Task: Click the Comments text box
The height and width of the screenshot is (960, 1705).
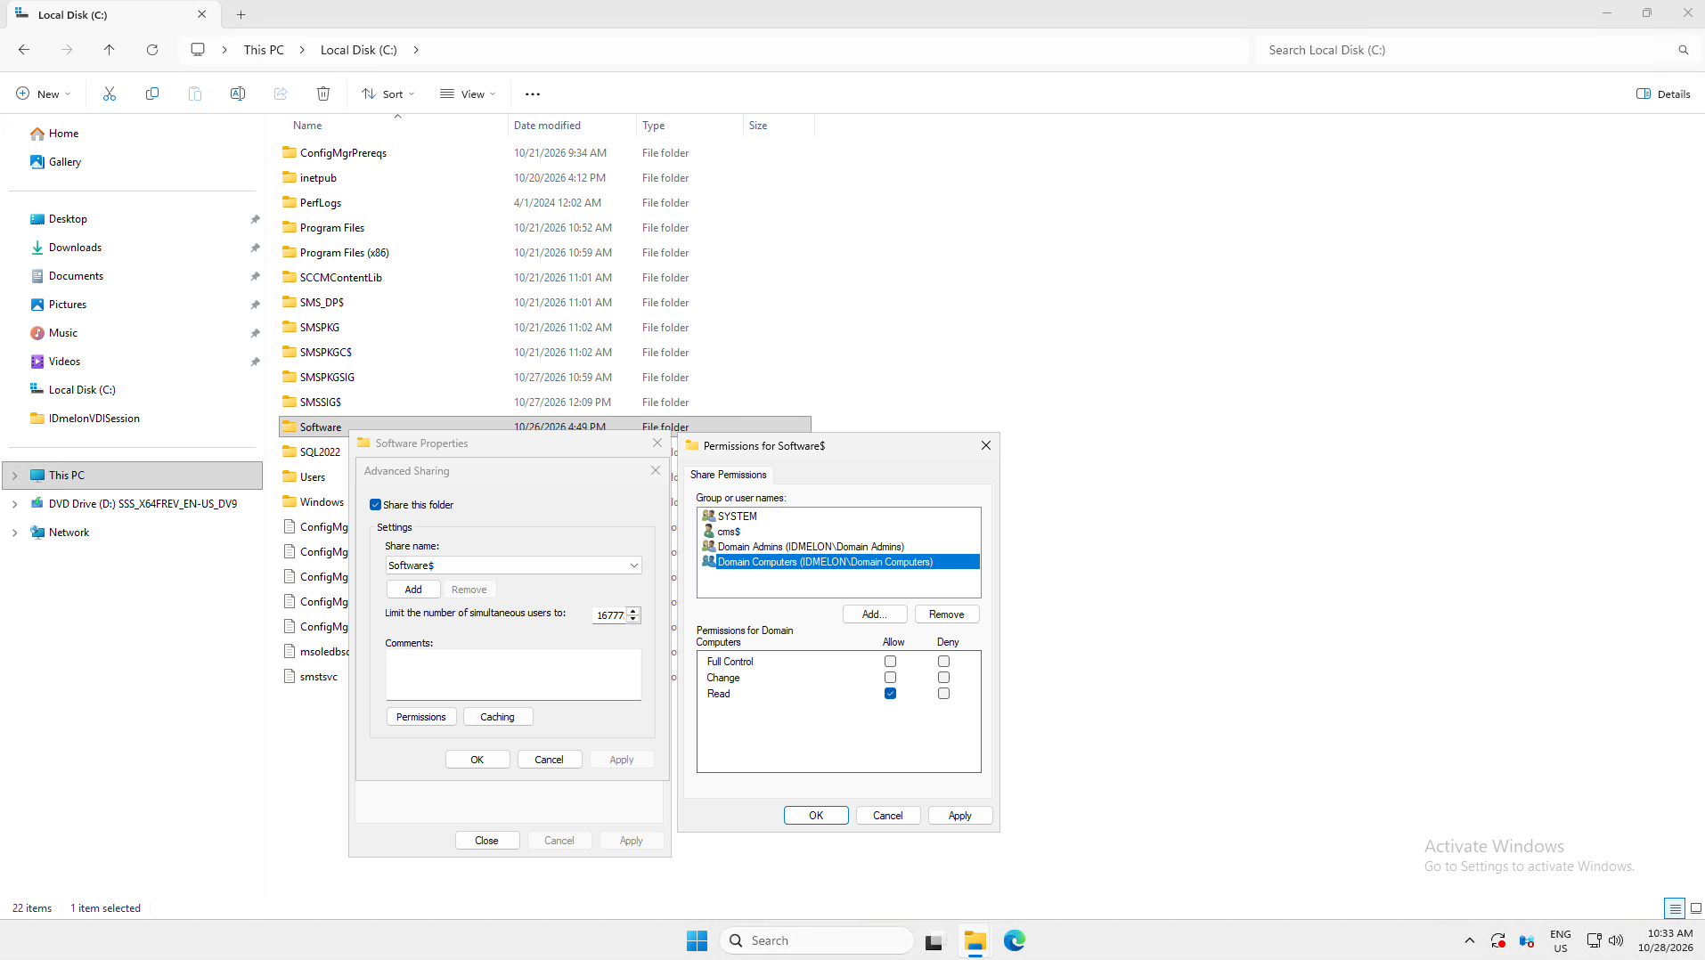Action: [513, 675]
